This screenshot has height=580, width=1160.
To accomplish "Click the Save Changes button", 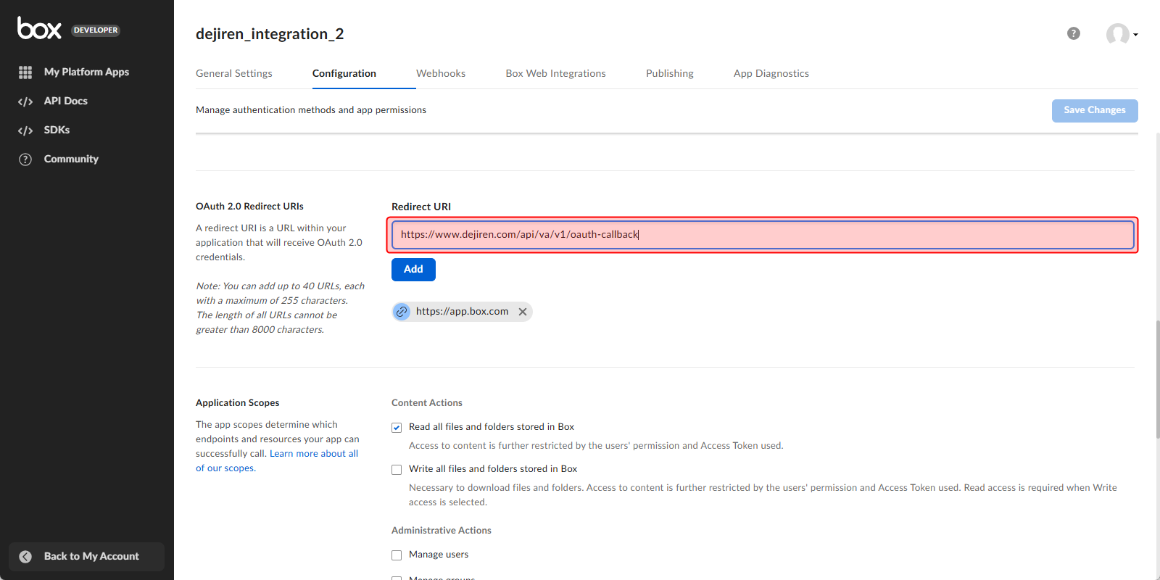I will click(x=1095, y=110).
